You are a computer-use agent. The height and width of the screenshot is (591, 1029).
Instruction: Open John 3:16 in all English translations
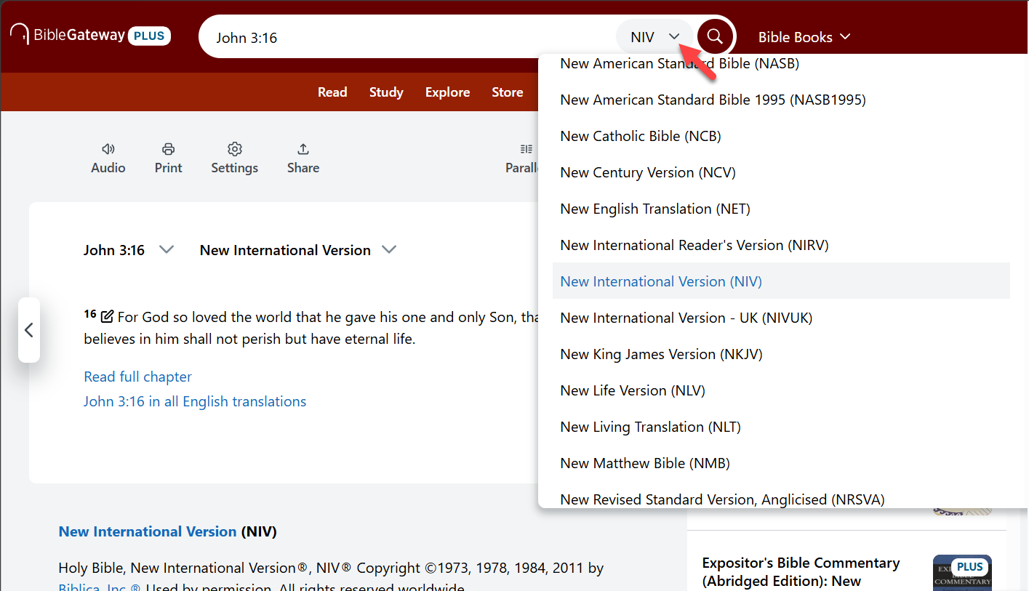click(195, 401)
